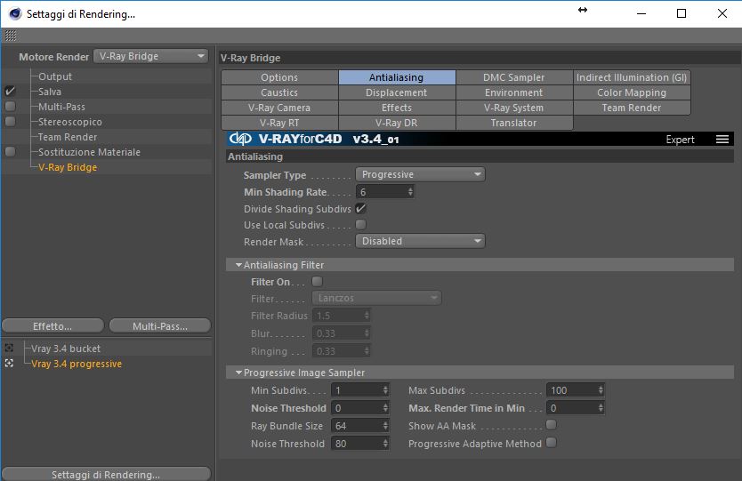Click the Vray 3.4 progressive preset icon

pyautogui.click(x=9, y=364)
